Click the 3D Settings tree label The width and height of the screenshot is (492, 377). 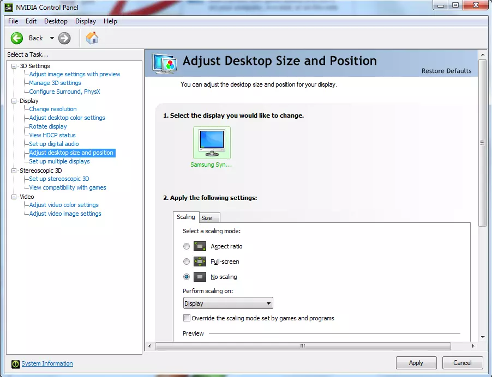[x=35, y=66]
